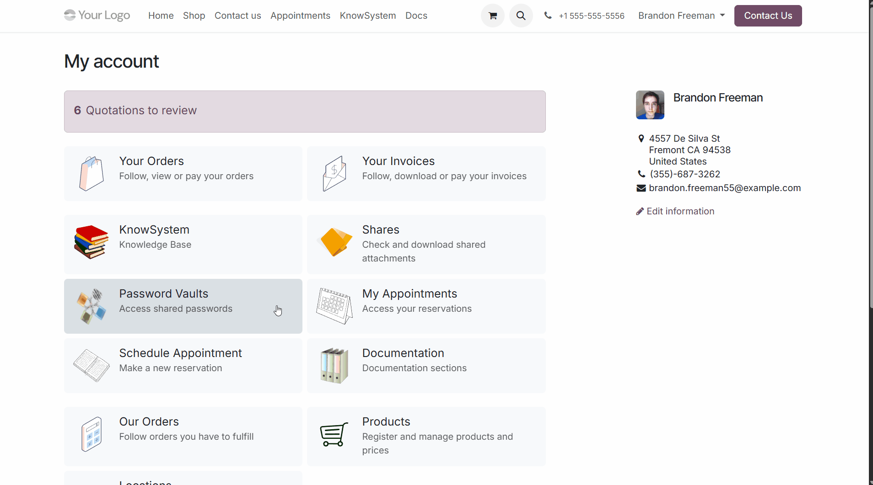Open the 6 Quotations to review banner
This screenshot has width=873, height=485.
(305, 111)
